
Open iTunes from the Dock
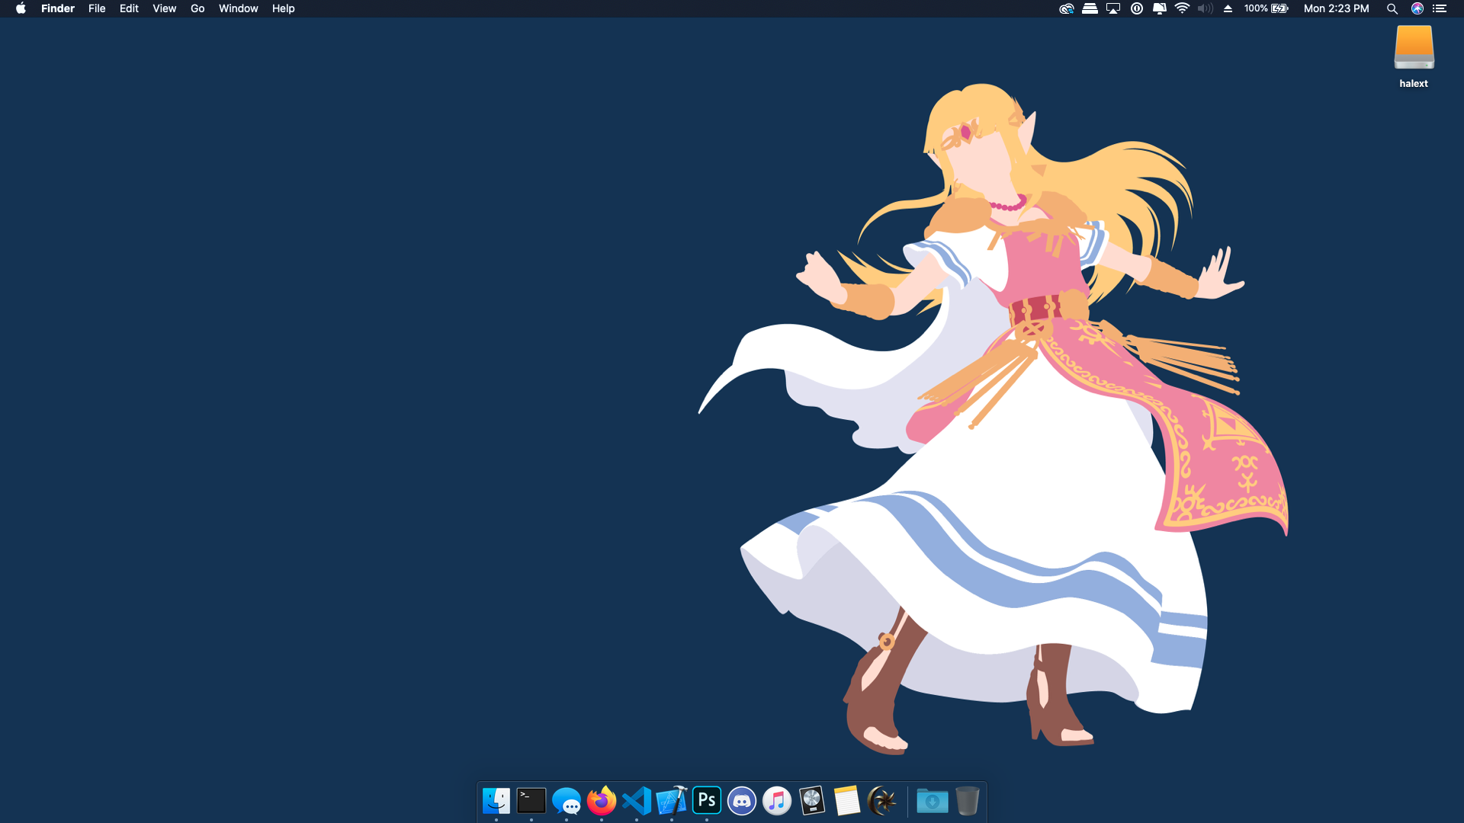click(x=777, y=801)
